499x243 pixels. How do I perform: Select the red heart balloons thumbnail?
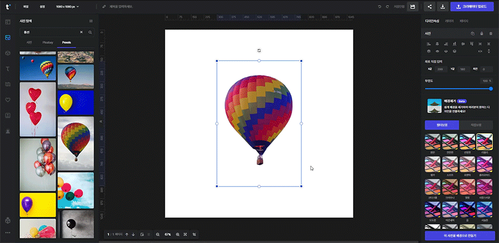(37, 109)
